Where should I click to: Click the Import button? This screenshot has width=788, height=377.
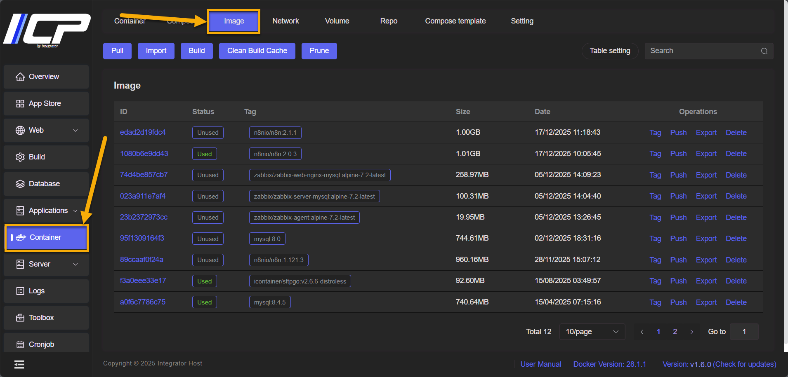pyautogui.click(x=156, y=51)
